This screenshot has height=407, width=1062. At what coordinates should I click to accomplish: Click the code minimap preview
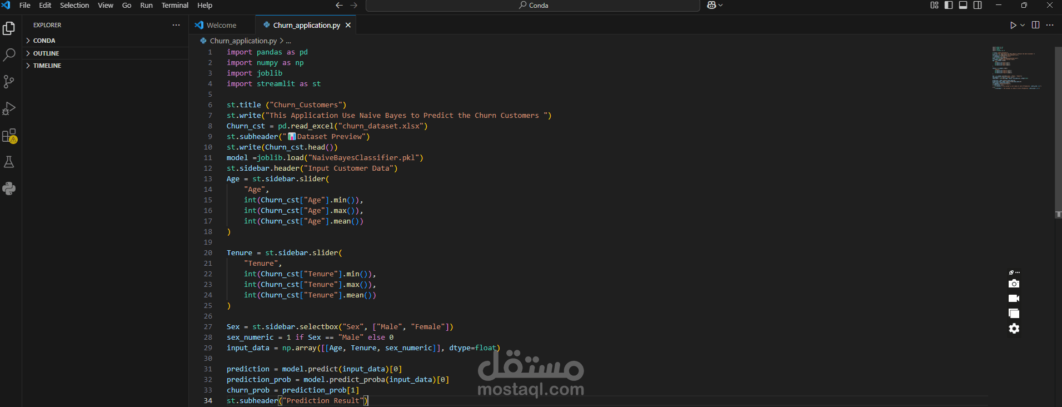[1017, 68]
